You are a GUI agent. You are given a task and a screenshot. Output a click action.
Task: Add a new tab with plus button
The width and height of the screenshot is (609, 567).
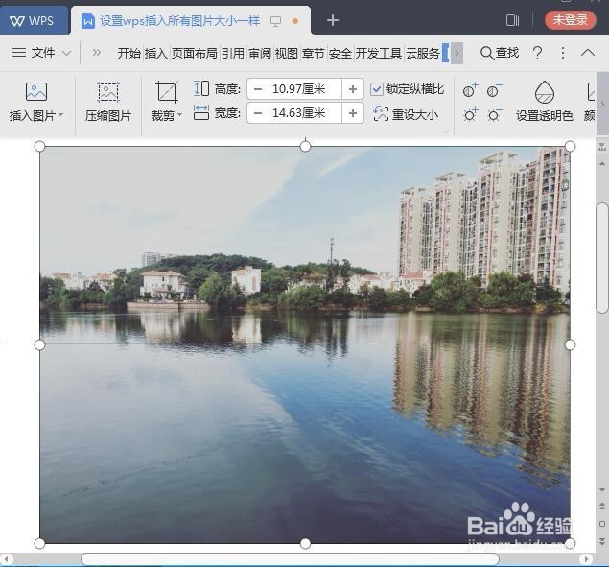coord(333,20)
